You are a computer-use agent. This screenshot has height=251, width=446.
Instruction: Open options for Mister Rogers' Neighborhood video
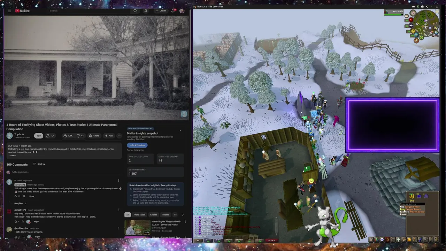coord(185,222)
